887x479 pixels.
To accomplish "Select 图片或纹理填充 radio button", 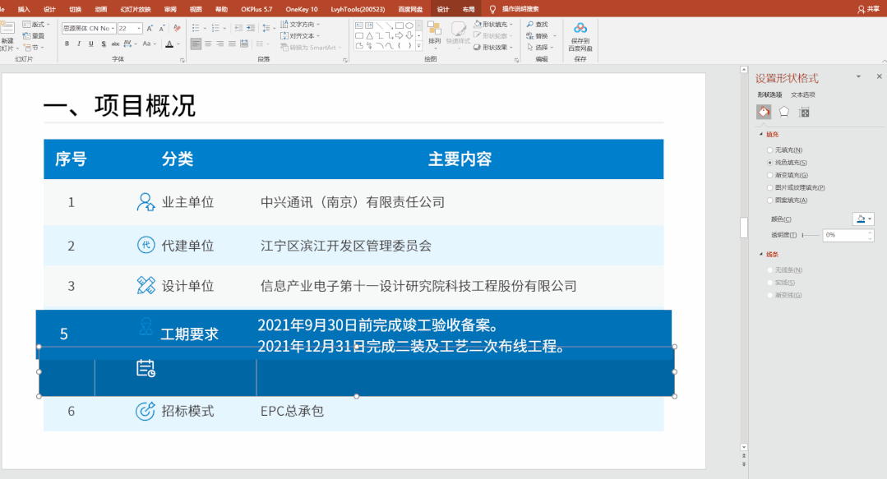I will click(x=769, y=188).
